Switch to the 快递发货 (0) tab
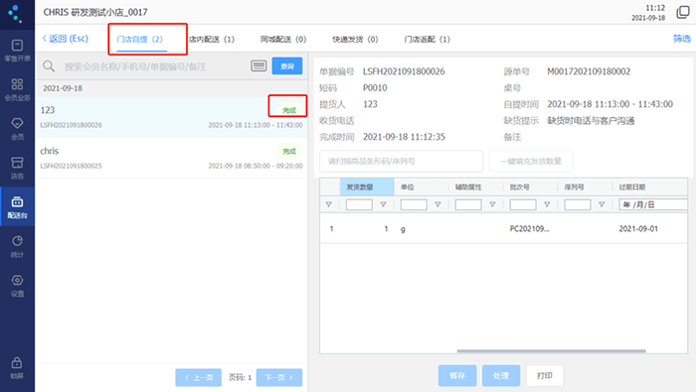The height and width of the screenshot is (392, 696). pyautogui.click(x=355, y=39)
